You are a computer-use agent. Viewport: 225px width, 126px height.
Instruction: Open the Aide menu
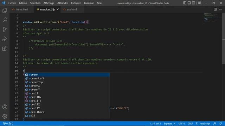coord(99,3)
